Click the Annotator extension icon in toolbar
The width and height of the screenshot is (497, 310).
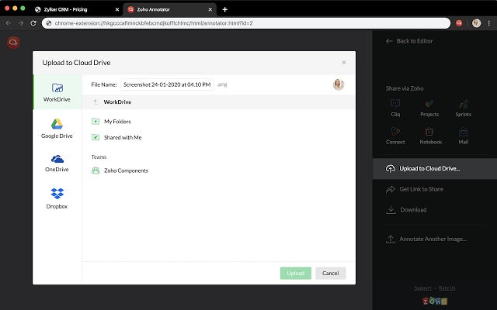pyautogui.click(x=459, y=23)
